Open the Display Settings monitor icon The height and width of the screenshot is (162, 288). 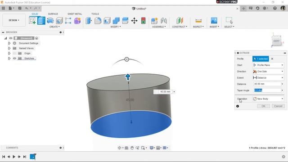tap(152, 148)
